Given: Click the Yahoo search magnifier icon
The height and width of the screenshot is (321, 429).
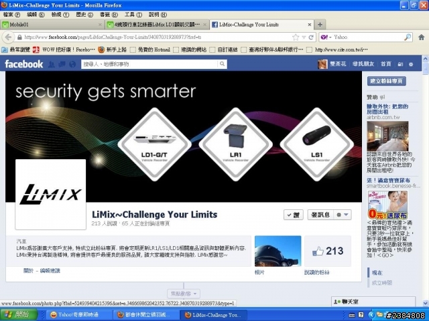Looking at the screenshot, I should tap(408, 37).
